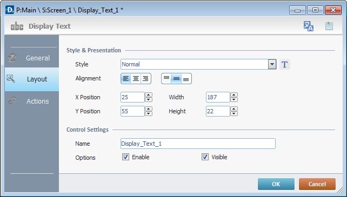Screen dimensions: 347x197
Task: Align text left horizontally
Action: pyautogui.click(x=126, y=78)
